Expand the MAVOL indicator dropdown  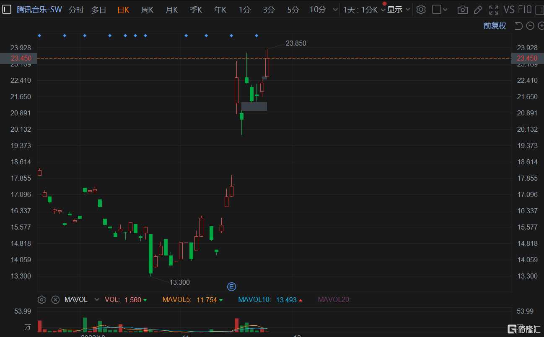tap(97, 299)
